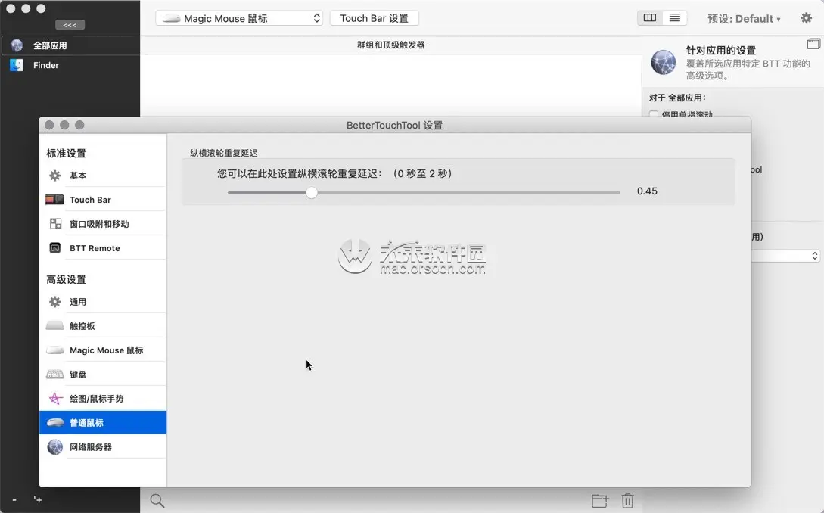The image size is (824, 513).
Task: Open Magic Mouse 鼠标 device dropdown
Action: coord(239,18)
